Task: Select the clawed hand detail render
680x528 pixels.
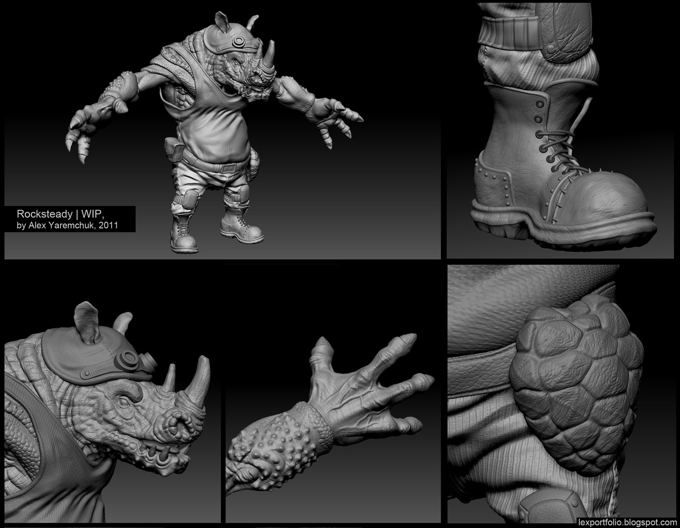Action: pyautogui.click(x=333, y=394)
